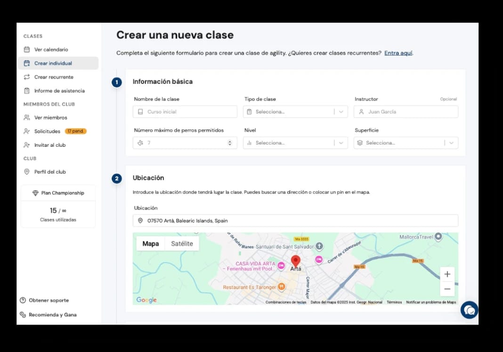The height and width of the screenshot is (352, 503).
Task: Click the Plan Championship diamond icon
Action: (x=35, y=193)
